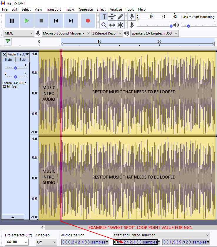Open selection end samples format arrow
The height and width of the screenshot is (247, 217).
(208, 242)
